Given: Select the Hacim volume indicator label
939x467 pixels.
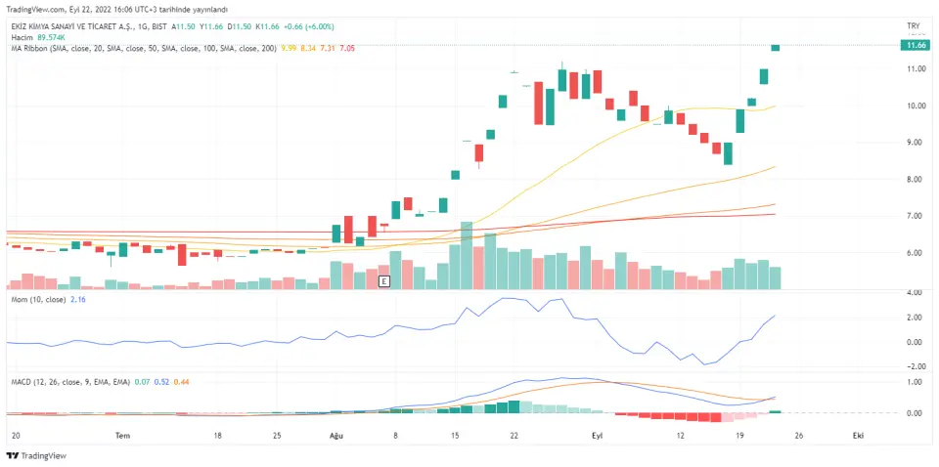Looking at the screenshot, I should [x=22, y=36].
